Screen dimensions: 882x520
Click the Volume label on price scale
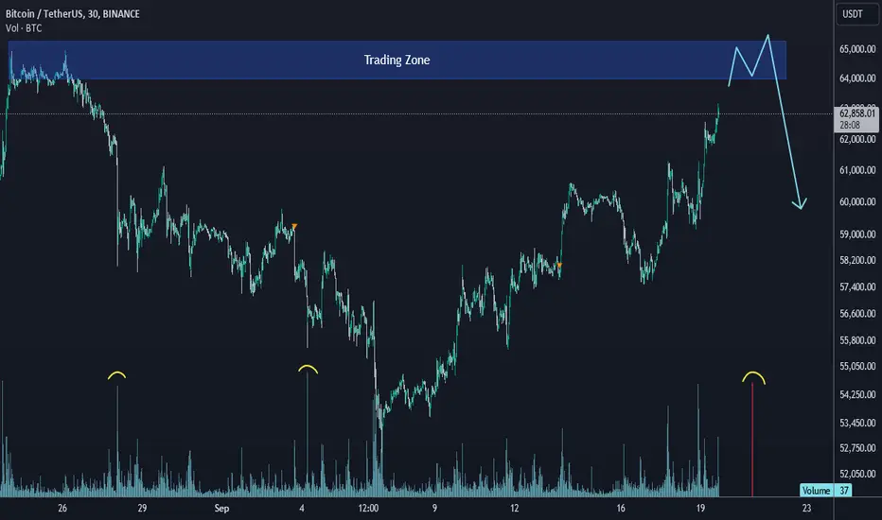coord(816,490)
